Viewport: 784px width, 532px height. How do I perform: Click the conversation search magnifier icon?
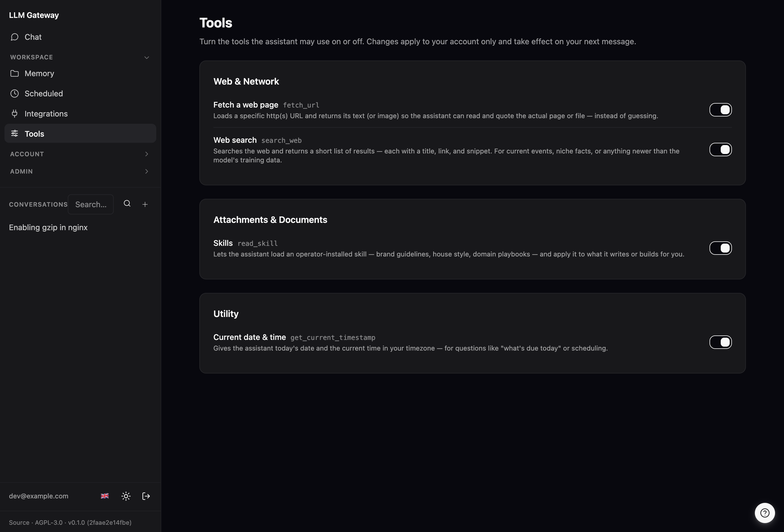pos(127,204)
